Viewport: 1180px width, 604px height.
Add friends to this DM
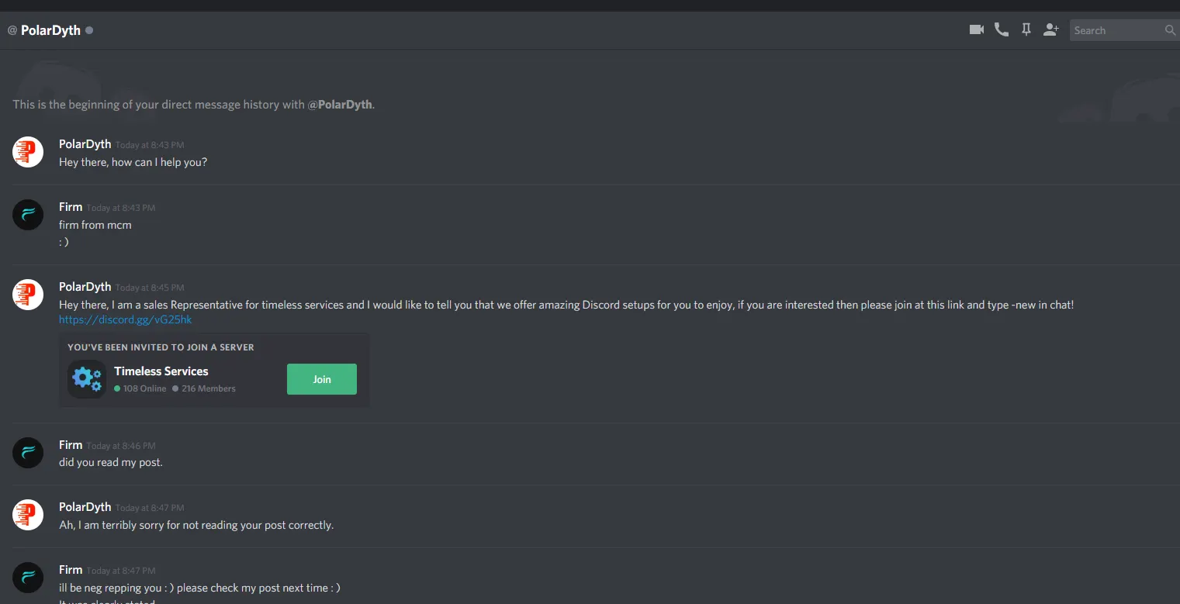tap(1051, 30)
